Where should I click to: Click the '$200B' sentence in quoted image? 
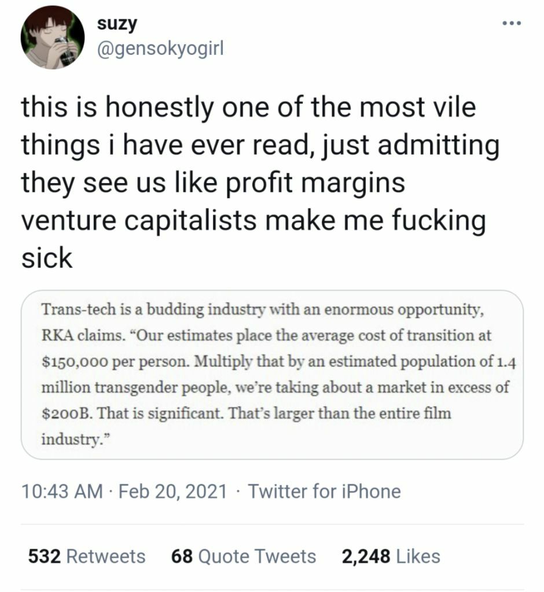(x=131, y=413)
